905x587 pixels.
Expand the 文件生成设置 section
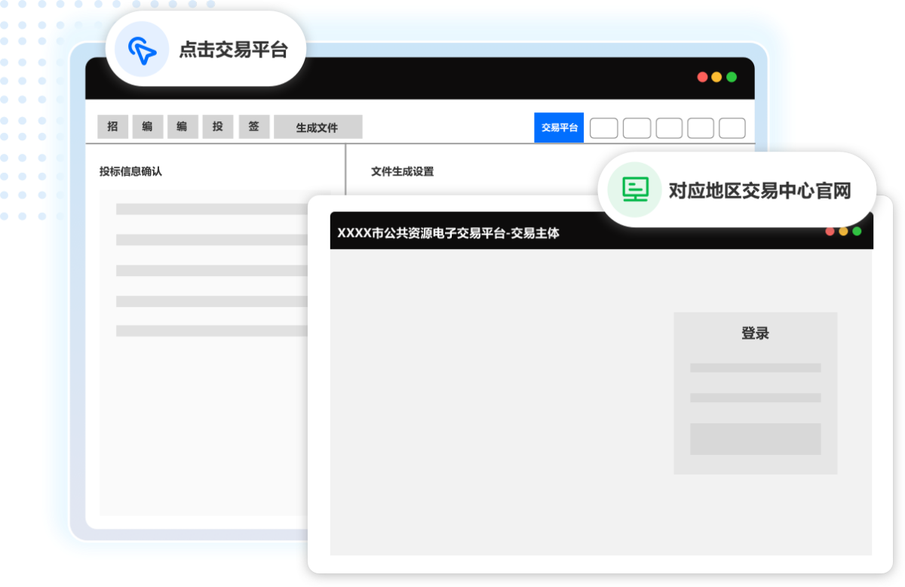(x=401, y=171)
